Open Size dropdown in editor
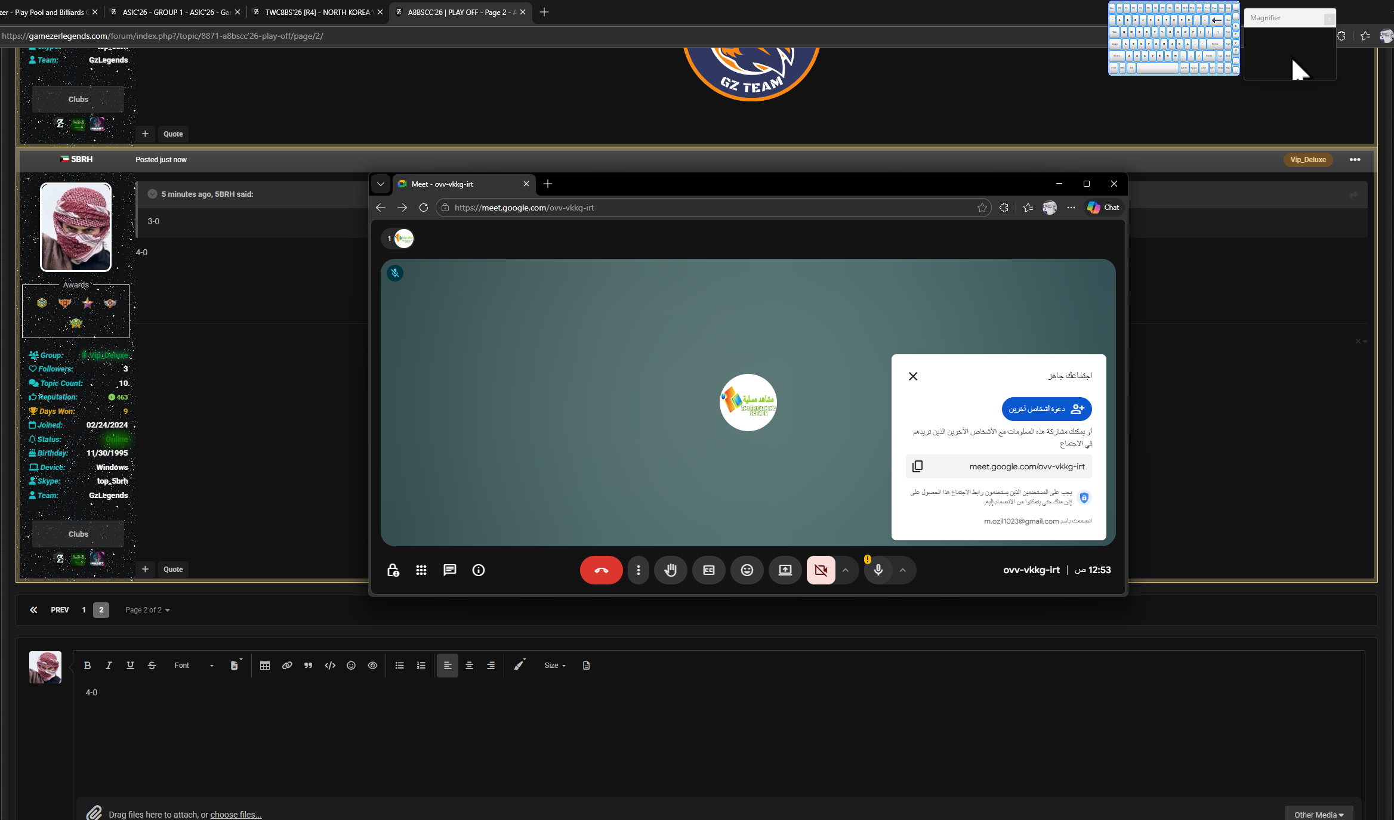The height and width of the screenshot is (820, 1394). (x=554, y=666)
